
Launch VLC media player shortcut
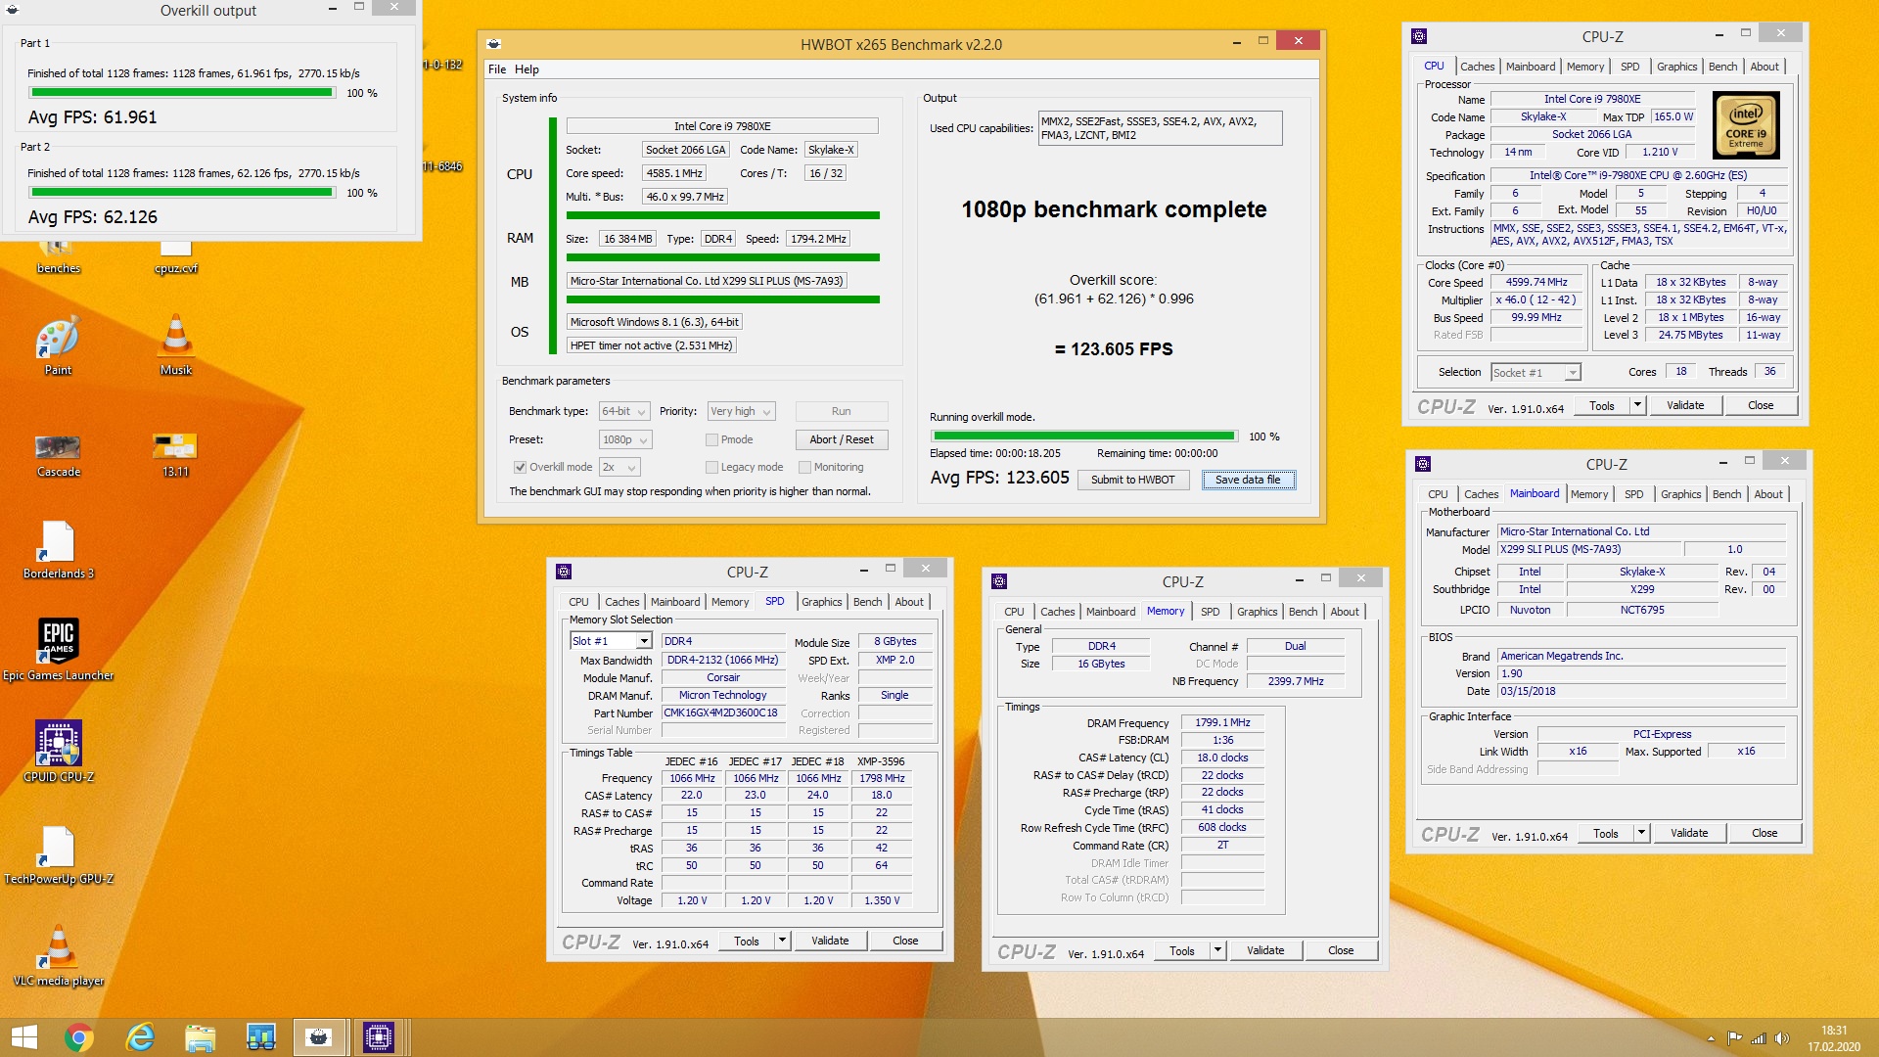click(58, 955)
